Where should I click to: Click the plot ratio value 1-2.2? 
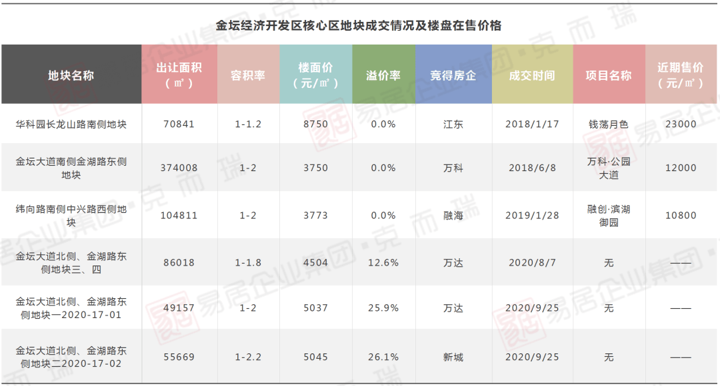click(x=248, y=357)
